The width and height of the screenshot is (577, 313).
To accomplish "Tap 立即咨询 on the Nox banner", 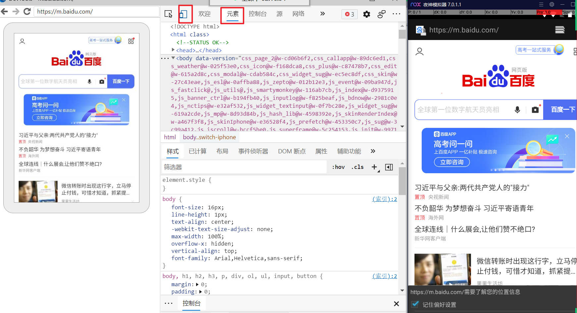I will coord(452,162).
